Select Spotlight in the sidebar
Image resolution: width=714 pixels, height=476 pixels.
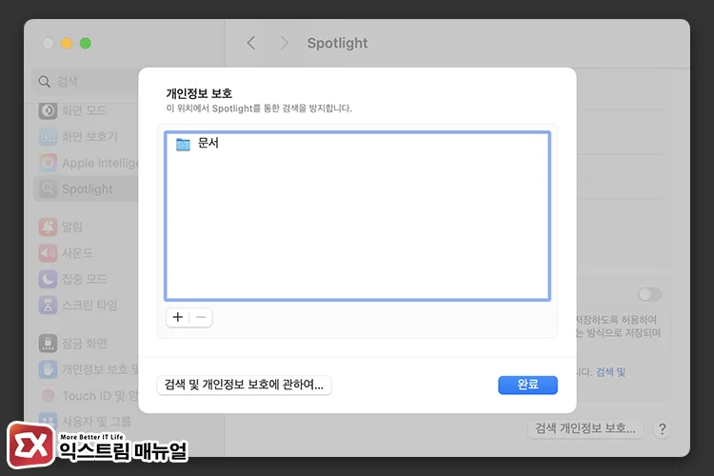[87, 188]
